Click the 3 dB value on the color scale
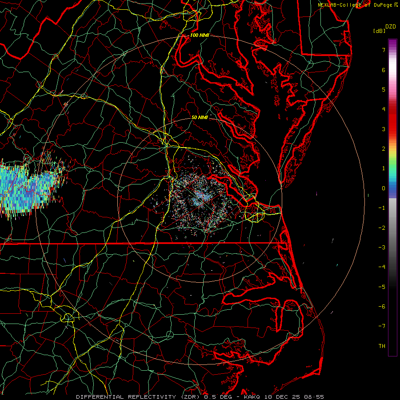This screenshot has height=400, width=400. coord(384,129)
